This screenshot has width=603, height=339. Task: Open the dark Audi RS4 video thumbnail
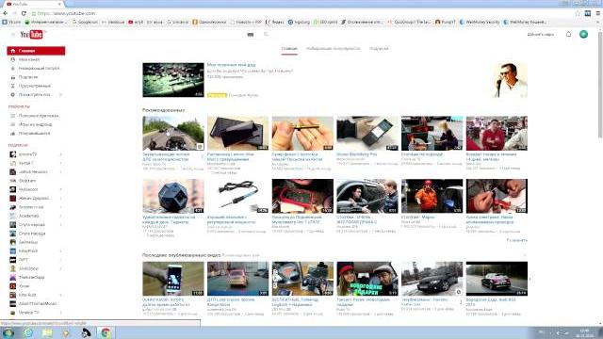pos(497,279)
